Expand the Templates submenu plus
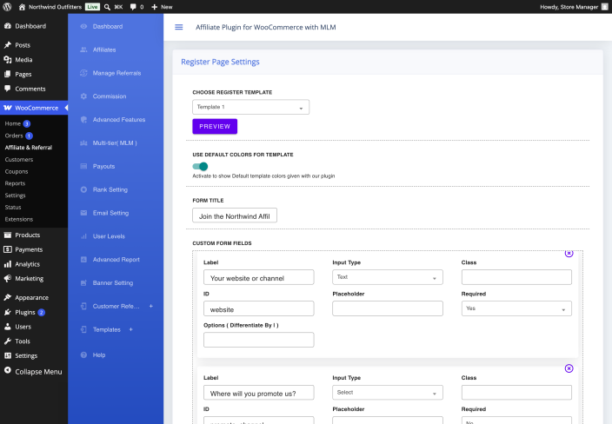 click(x=130, y=329)
